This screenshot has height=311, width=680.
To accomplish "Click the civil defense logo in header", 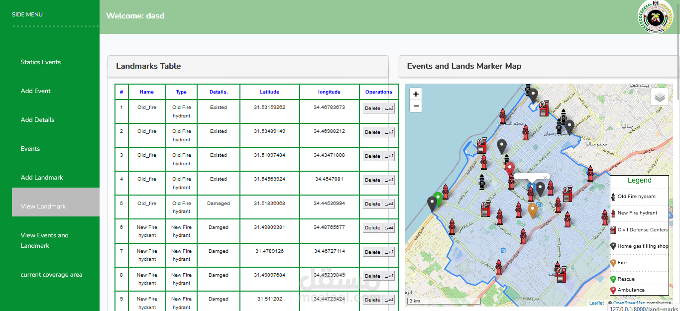I will pyautogui.click(x=655, y=17).
